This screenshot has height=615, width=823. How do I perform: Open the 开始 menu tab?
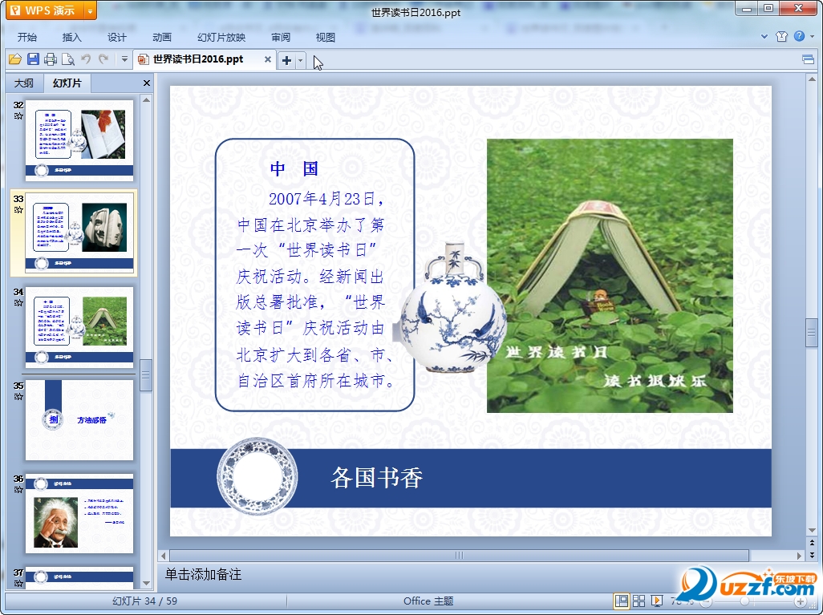[x=26, y=37]
